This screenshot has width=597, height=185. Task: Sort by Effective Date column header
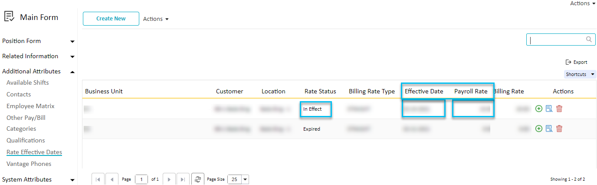point(424,91)
